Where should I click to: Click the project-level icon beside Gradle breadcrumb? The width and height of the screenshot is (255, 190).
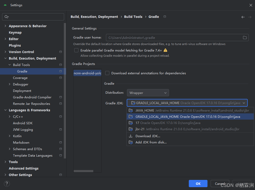click(165, 17)
